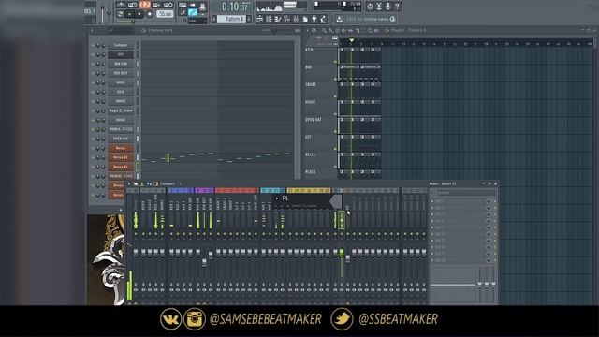Click the help question mark icon
Screen dimensions: 599x337
tap(397, 7)
